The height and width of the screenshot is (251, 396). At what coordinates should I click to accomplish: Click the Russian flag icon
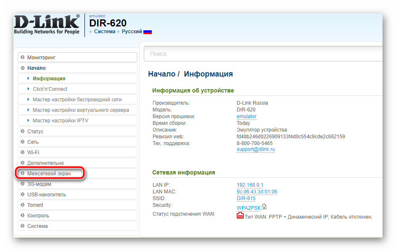tap(148, 32)
